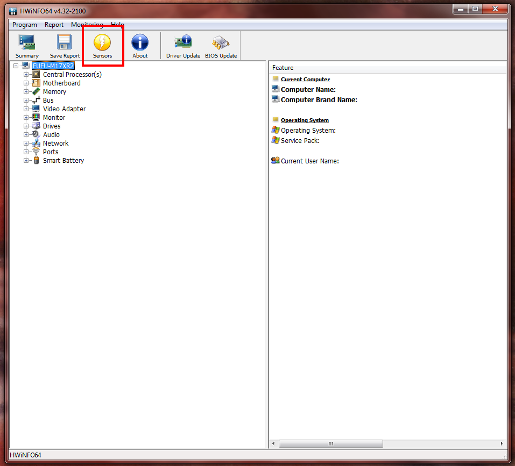Click the Bus tree icon
The height and width of the screenshot is (466, 515).
(36, 100)
